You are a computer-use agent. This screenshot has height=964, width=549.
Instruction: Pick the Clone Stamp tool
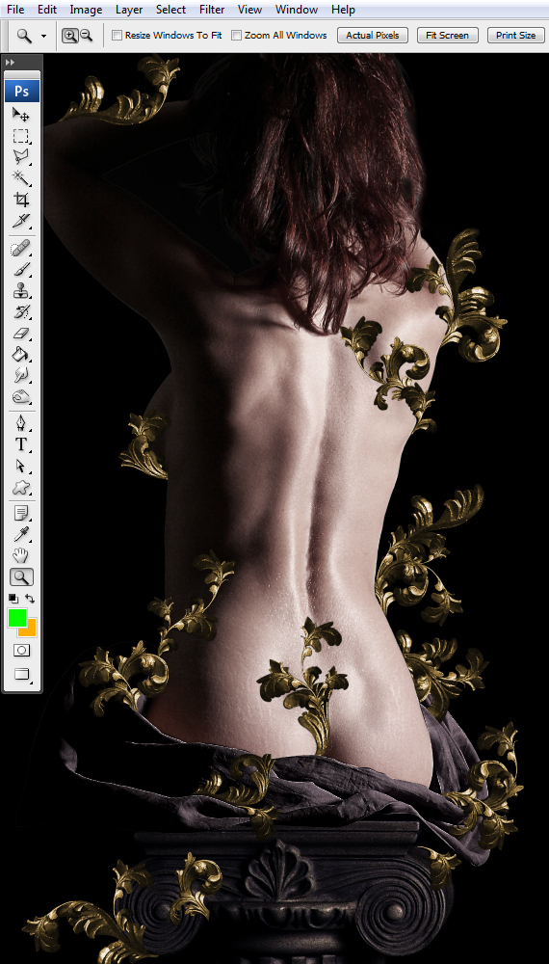click(x=21, y=291)
